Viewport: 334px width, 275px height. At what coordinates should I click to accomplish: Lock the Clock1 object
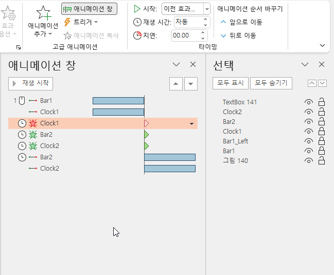coord(322,131)
